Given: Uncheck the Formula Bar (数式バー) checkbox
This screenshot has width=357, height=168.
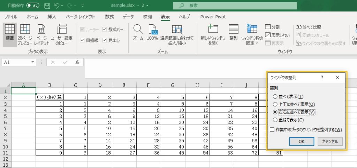Looking at the screenshot, I should pyautogui.click(x=105, y=30).
